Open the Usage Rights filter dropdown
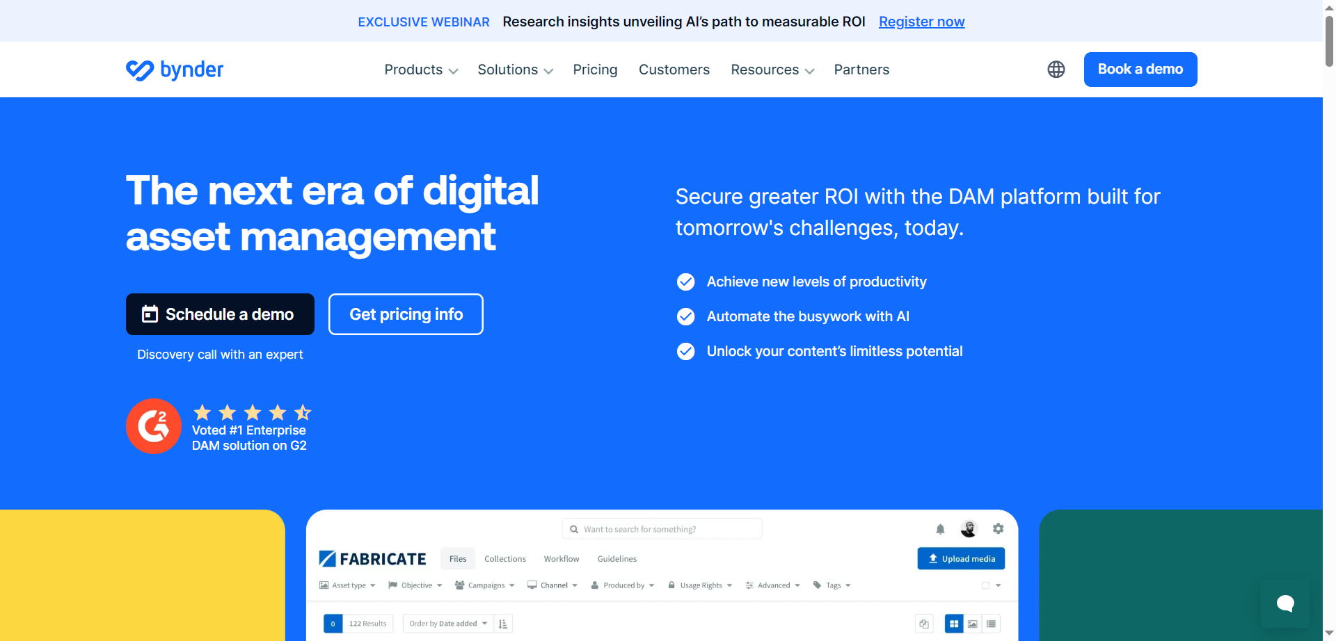The width and height of the screenshot is (1336, 641). point(700,585)
